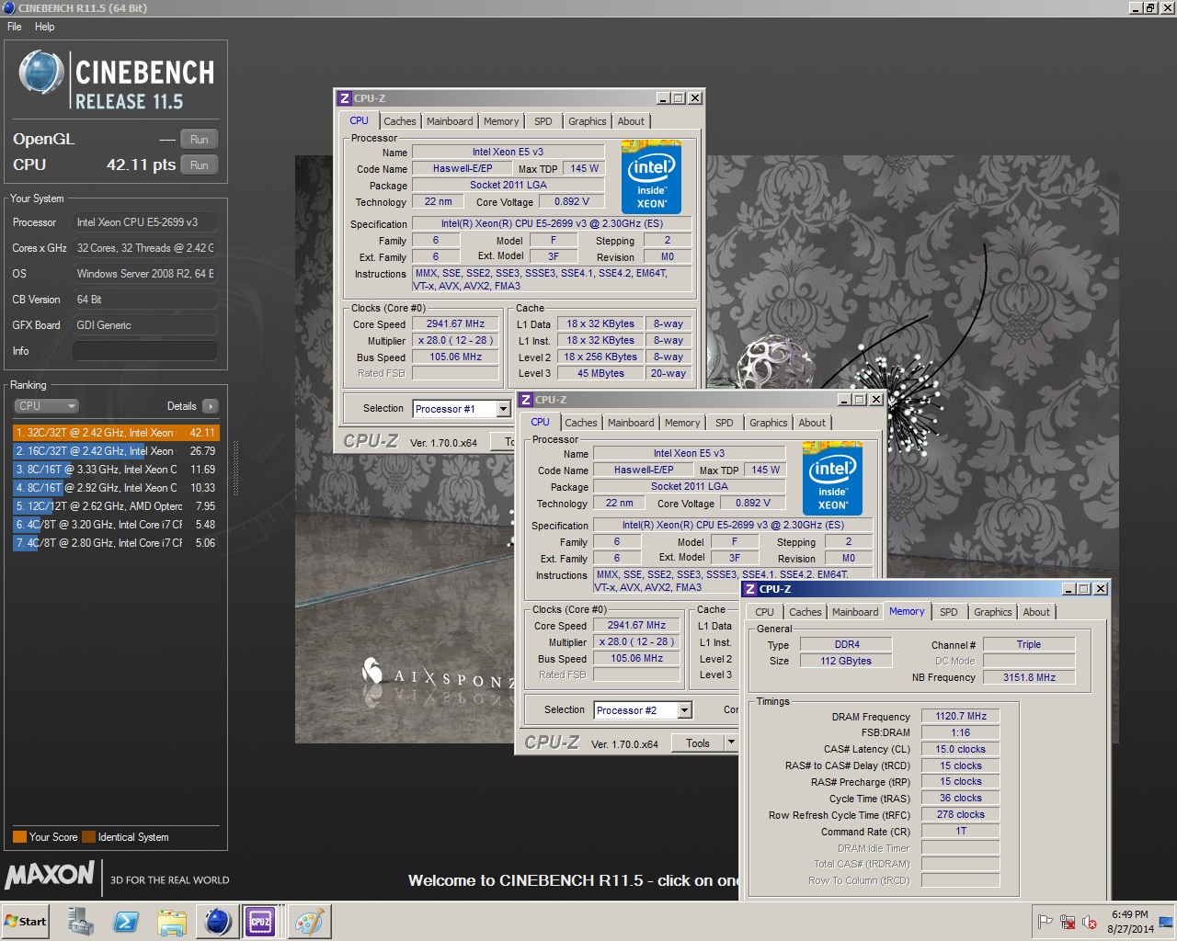Image resolution: width=1177 pixels, height=941 pixels.
Task: Open Caches tab in Processor #1 CPU-Z window
Action: (399, 121)
